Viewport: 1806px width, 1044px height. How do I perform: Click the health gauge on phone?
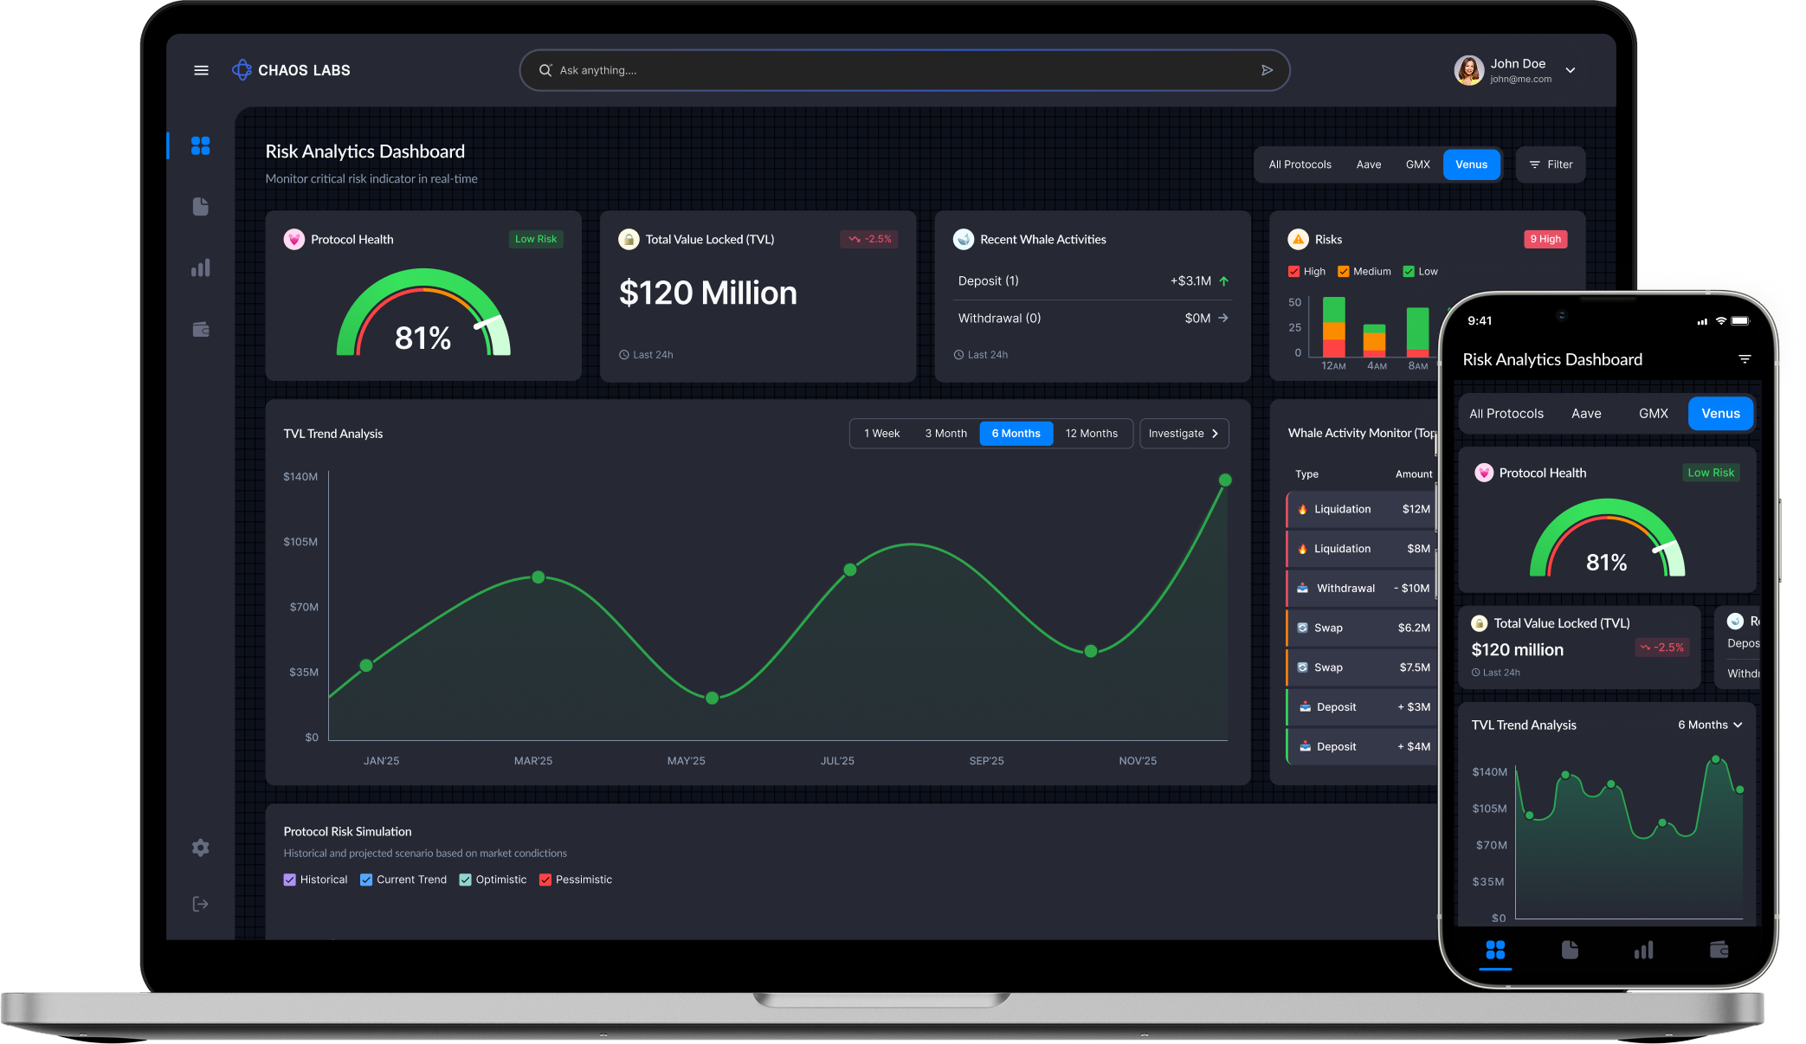[1607, 538]
